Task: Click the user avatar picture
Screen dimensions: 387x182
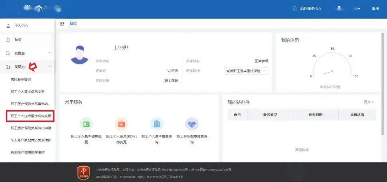Action: click(x=79, y=54)
